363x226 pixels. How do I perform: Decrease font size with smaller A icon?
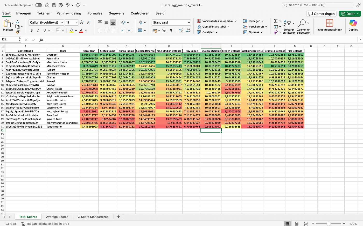point(88,23)
